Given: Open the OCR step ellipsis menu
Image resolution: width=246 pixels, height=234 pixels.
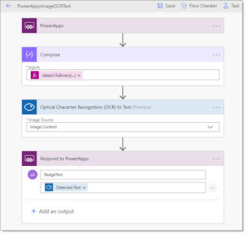Looking at the screenshot, I should tap(216, 107).
